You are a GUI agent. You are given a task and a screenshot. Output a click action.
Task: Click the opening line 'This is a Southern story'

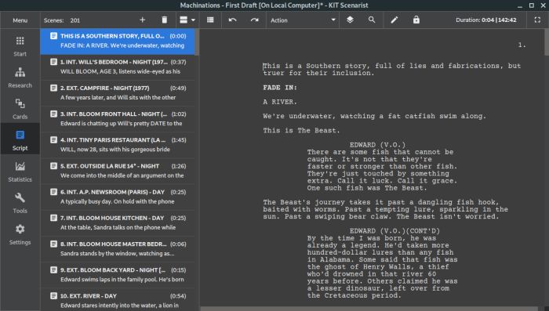392,69
